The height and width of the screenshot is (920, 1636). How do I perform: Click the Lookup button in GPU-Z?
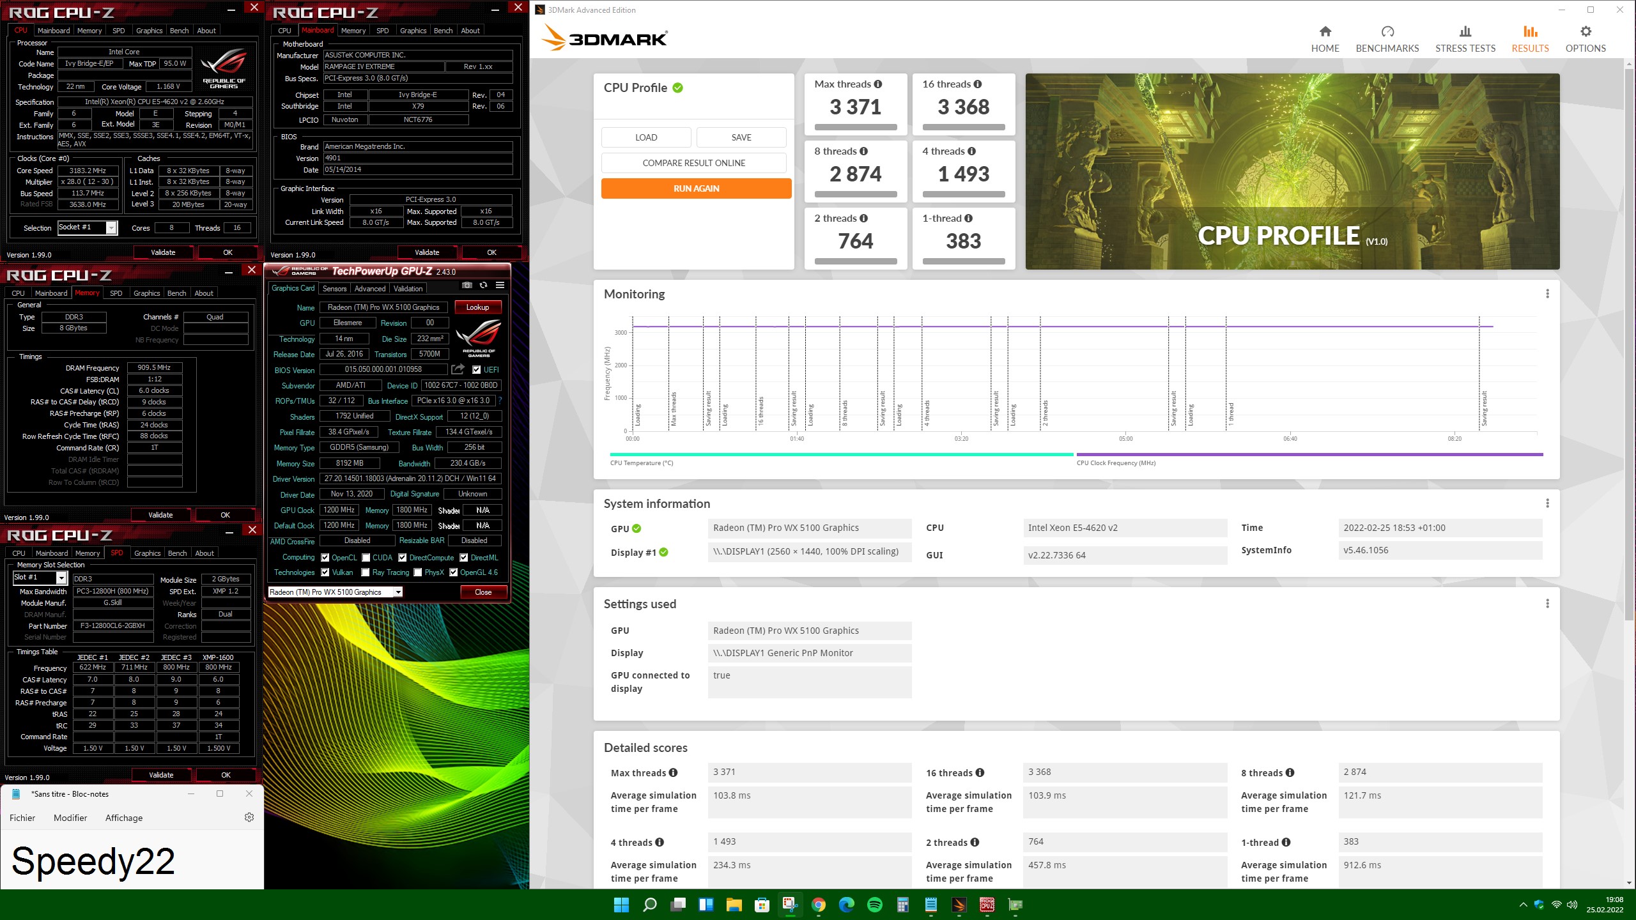pos(477,307)
